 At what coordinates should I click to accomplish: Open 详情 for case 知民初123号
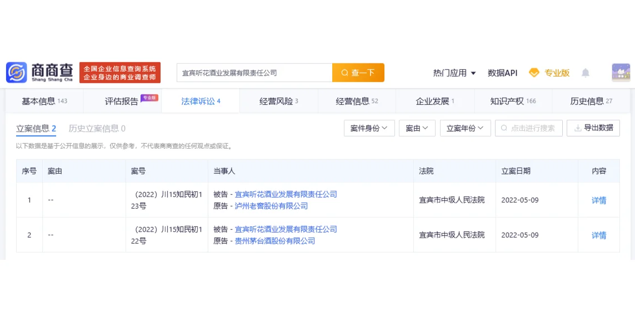(x=599, y=200)
